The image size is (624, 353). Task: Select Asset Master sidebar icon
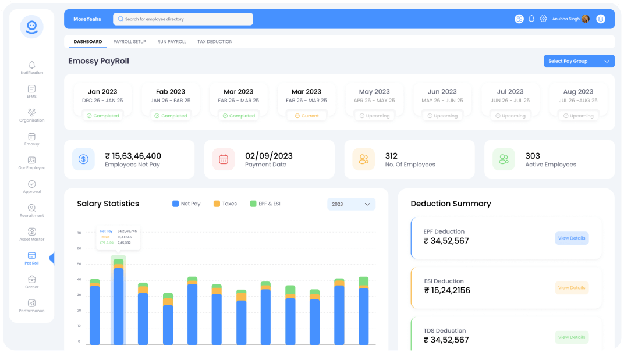pos(31,232)
